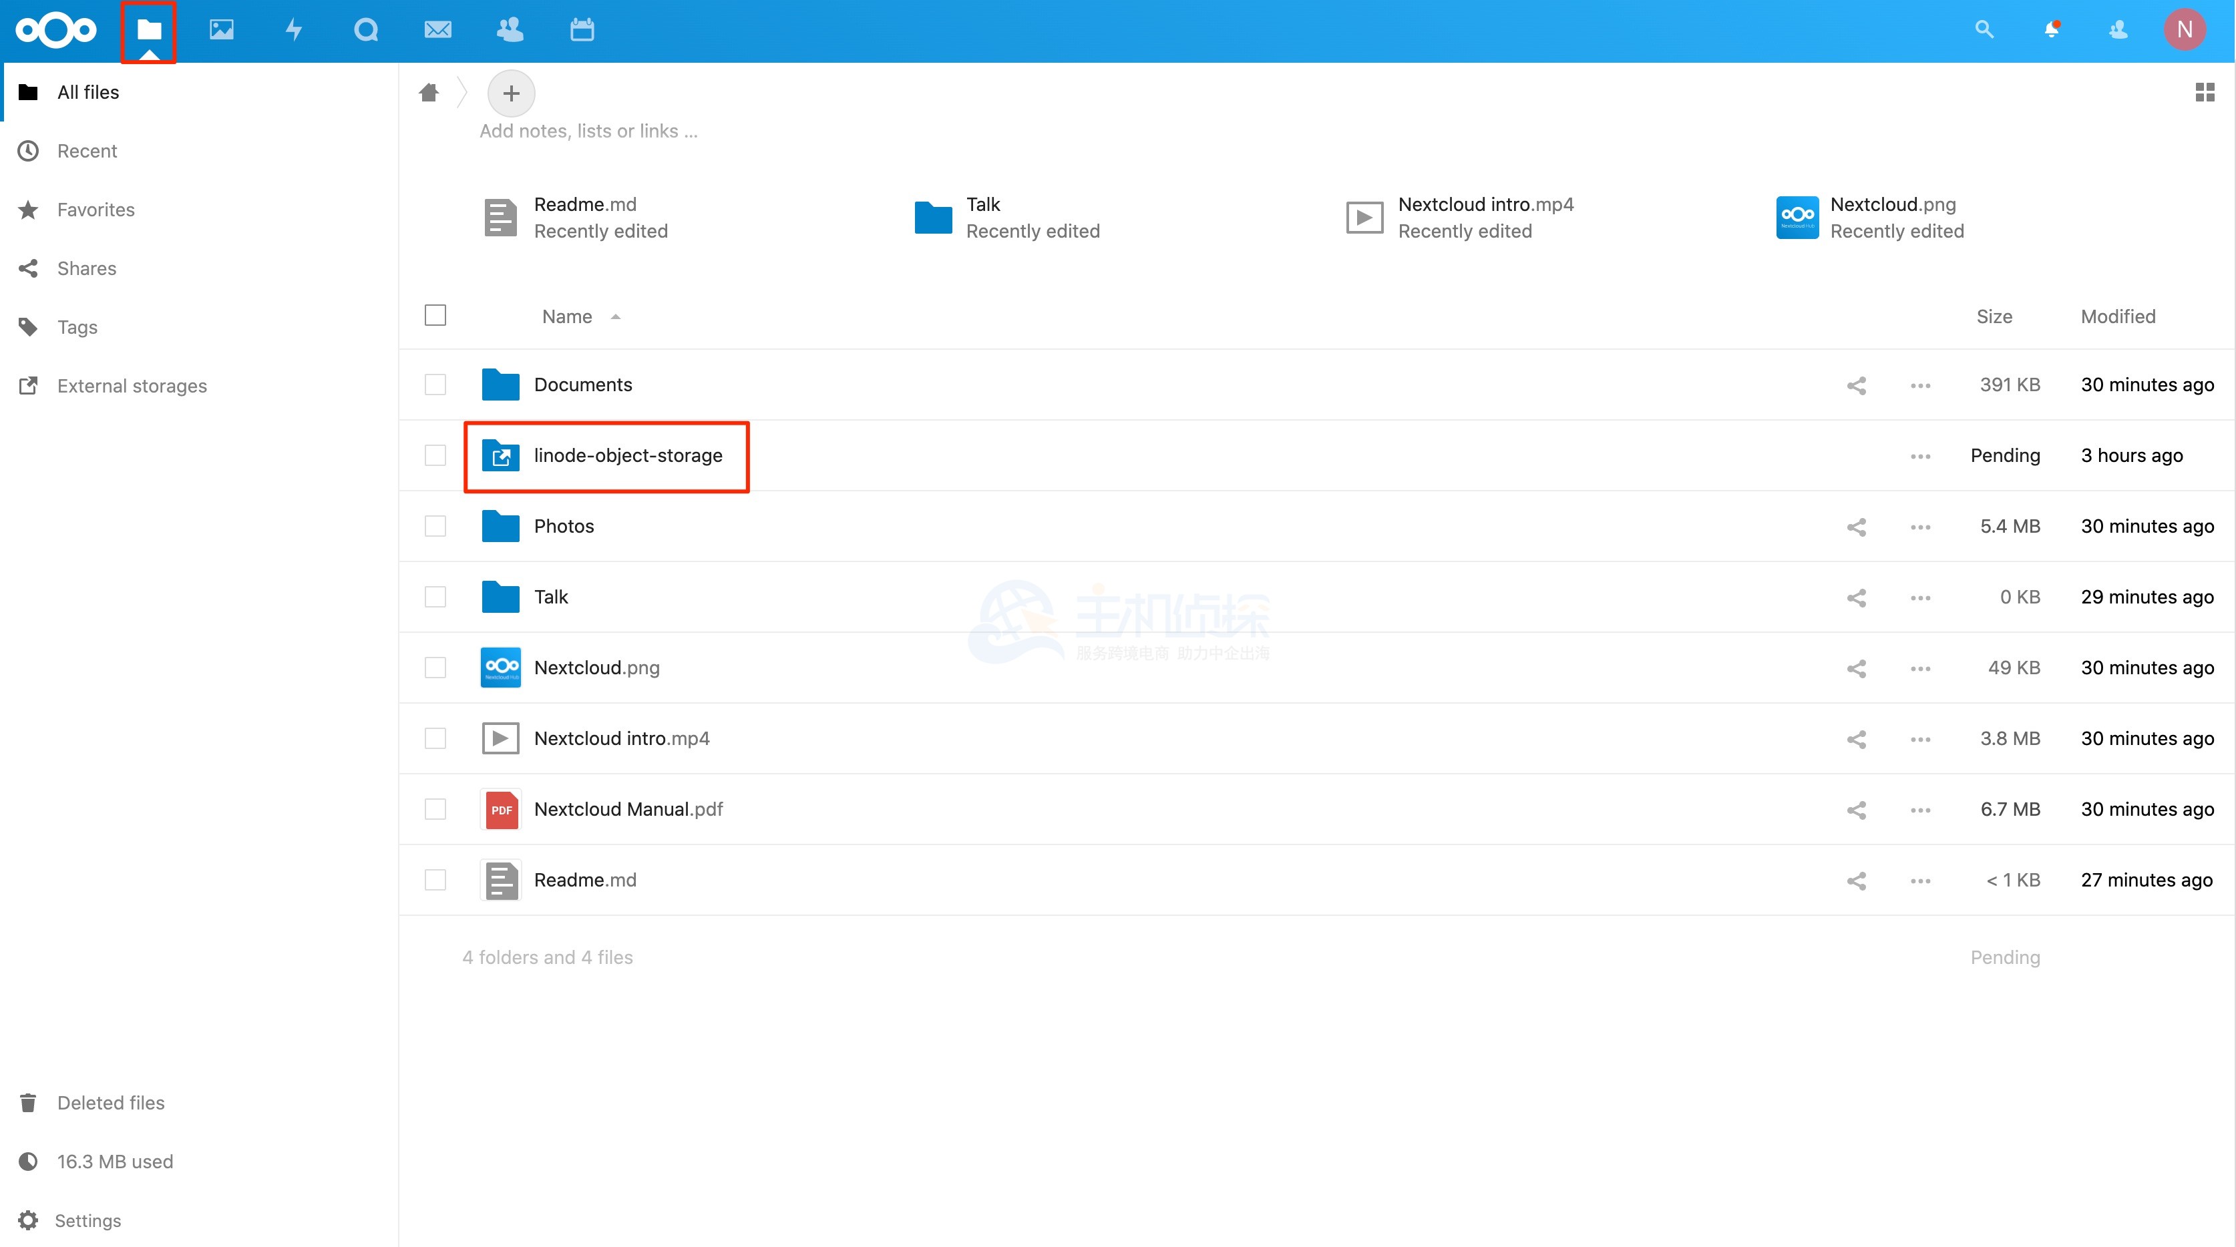Open the Calendar app icon
This screenshot has width=2236, height=1247.
(x=582, y=30)
